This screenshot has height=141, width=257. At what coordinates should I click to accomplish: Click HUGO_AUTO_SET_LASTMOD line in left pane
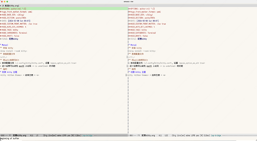(13, 27)
